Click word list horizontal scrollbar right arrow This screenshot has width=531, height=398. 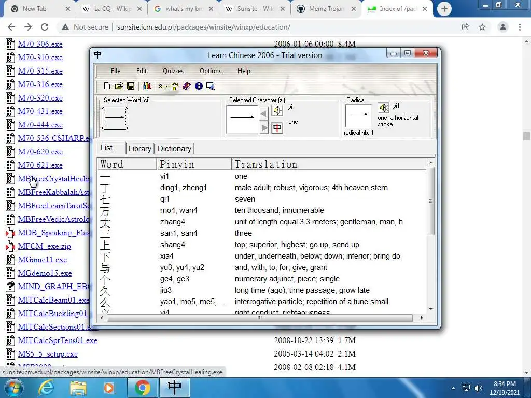pos(421,318)
